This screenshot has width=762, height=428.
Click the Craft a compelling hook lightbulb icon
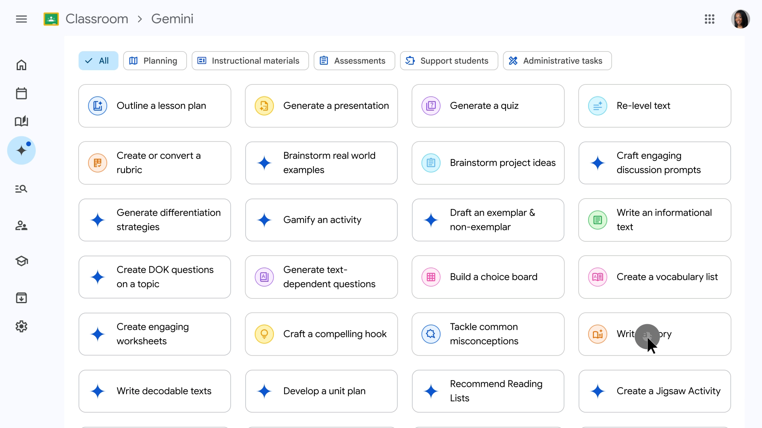click(x=264, y=334)
